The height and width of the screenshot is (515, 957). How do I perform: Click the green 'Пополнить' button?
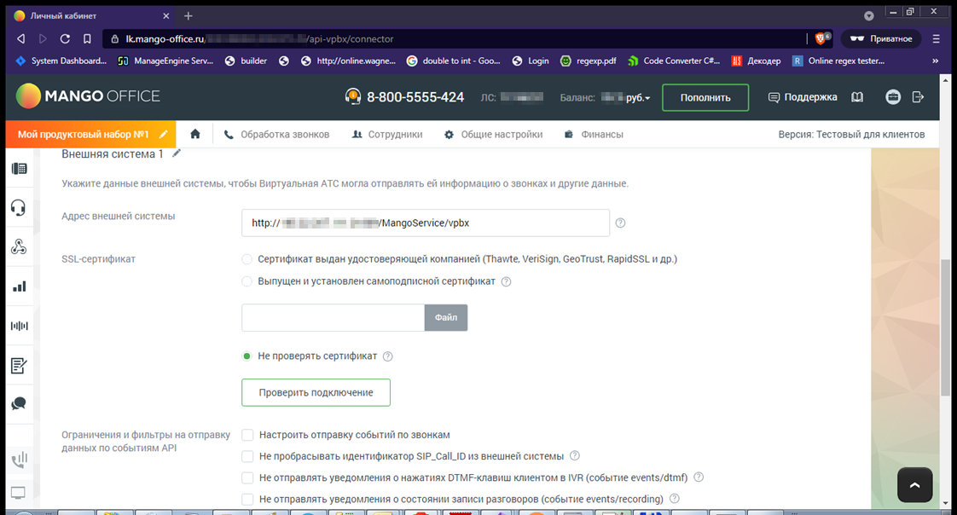(705, 97)
